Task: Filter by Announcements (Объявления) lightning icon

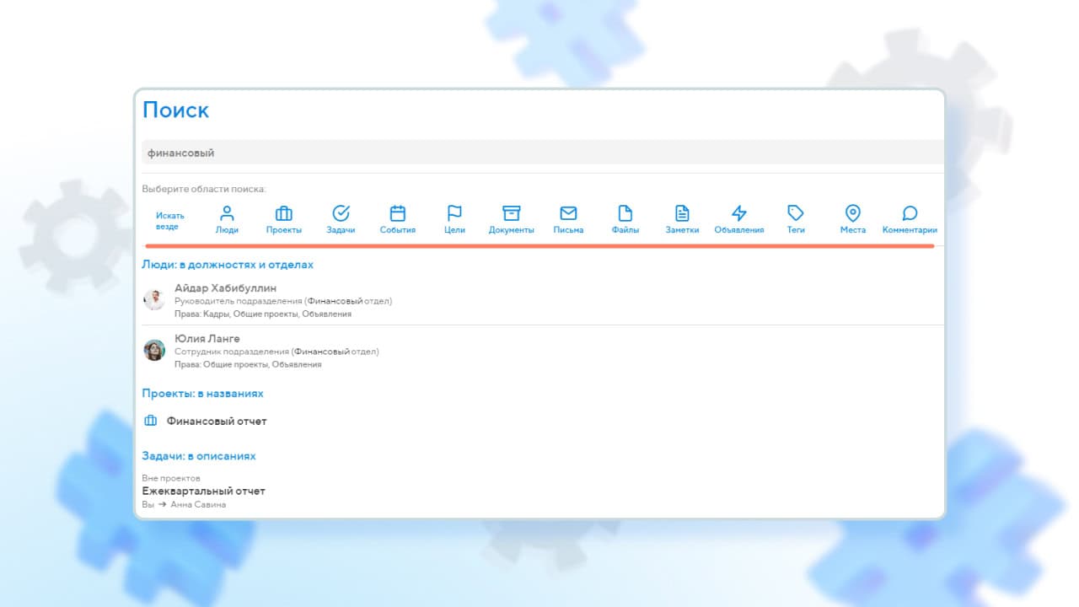Action: 738,213
